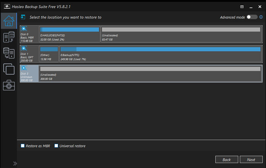Minimize the Hasleo Backup Suite window
Viewport: 266px width, 168px height.
tap(251, 7)
